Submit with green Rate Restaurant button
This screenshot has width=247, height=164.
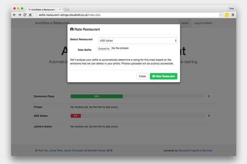pyautogui.click(x=163, y=76)
